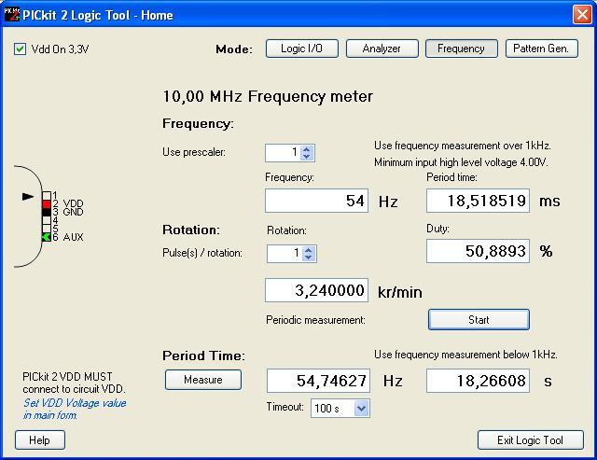Click 'Set VDD Voltage value in main form' text

75,409
